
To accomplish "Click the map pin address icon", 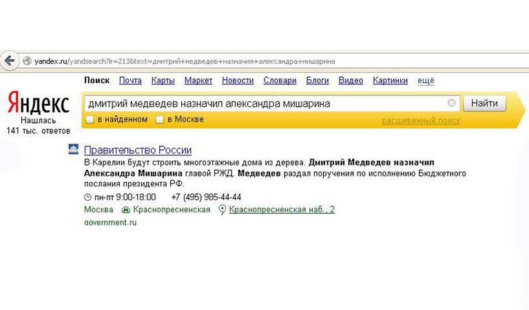I will [x=222, y=210].
